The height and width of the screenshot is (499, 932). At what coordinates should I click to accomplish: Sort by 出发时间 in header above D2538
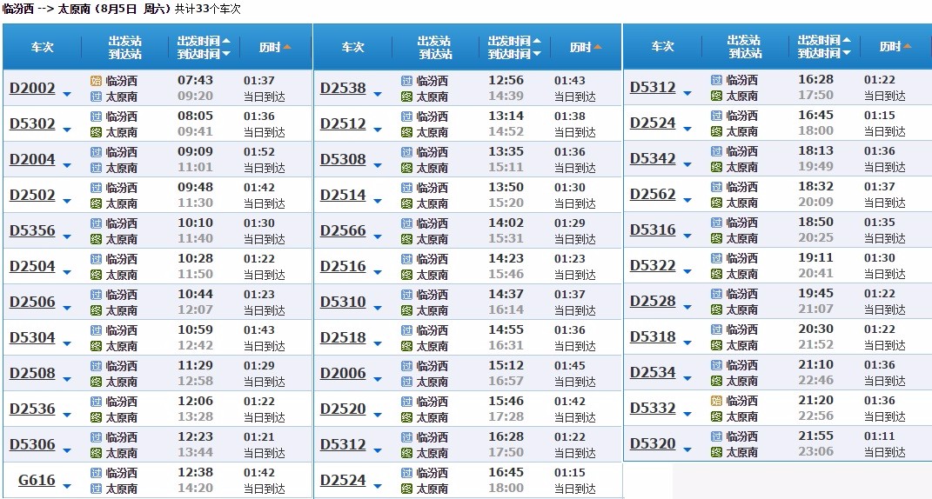pyautogui.click(x=515, y=40)
